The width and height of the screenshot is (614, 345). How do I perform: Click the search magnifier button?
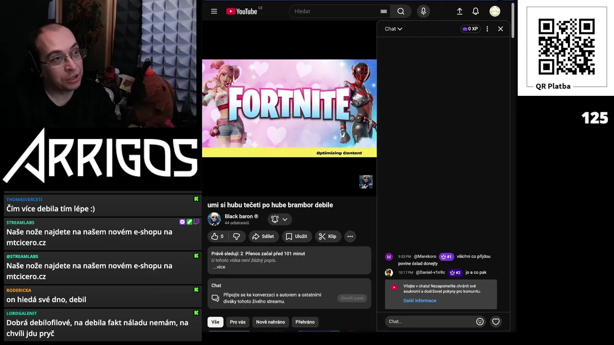pos(401,11)
